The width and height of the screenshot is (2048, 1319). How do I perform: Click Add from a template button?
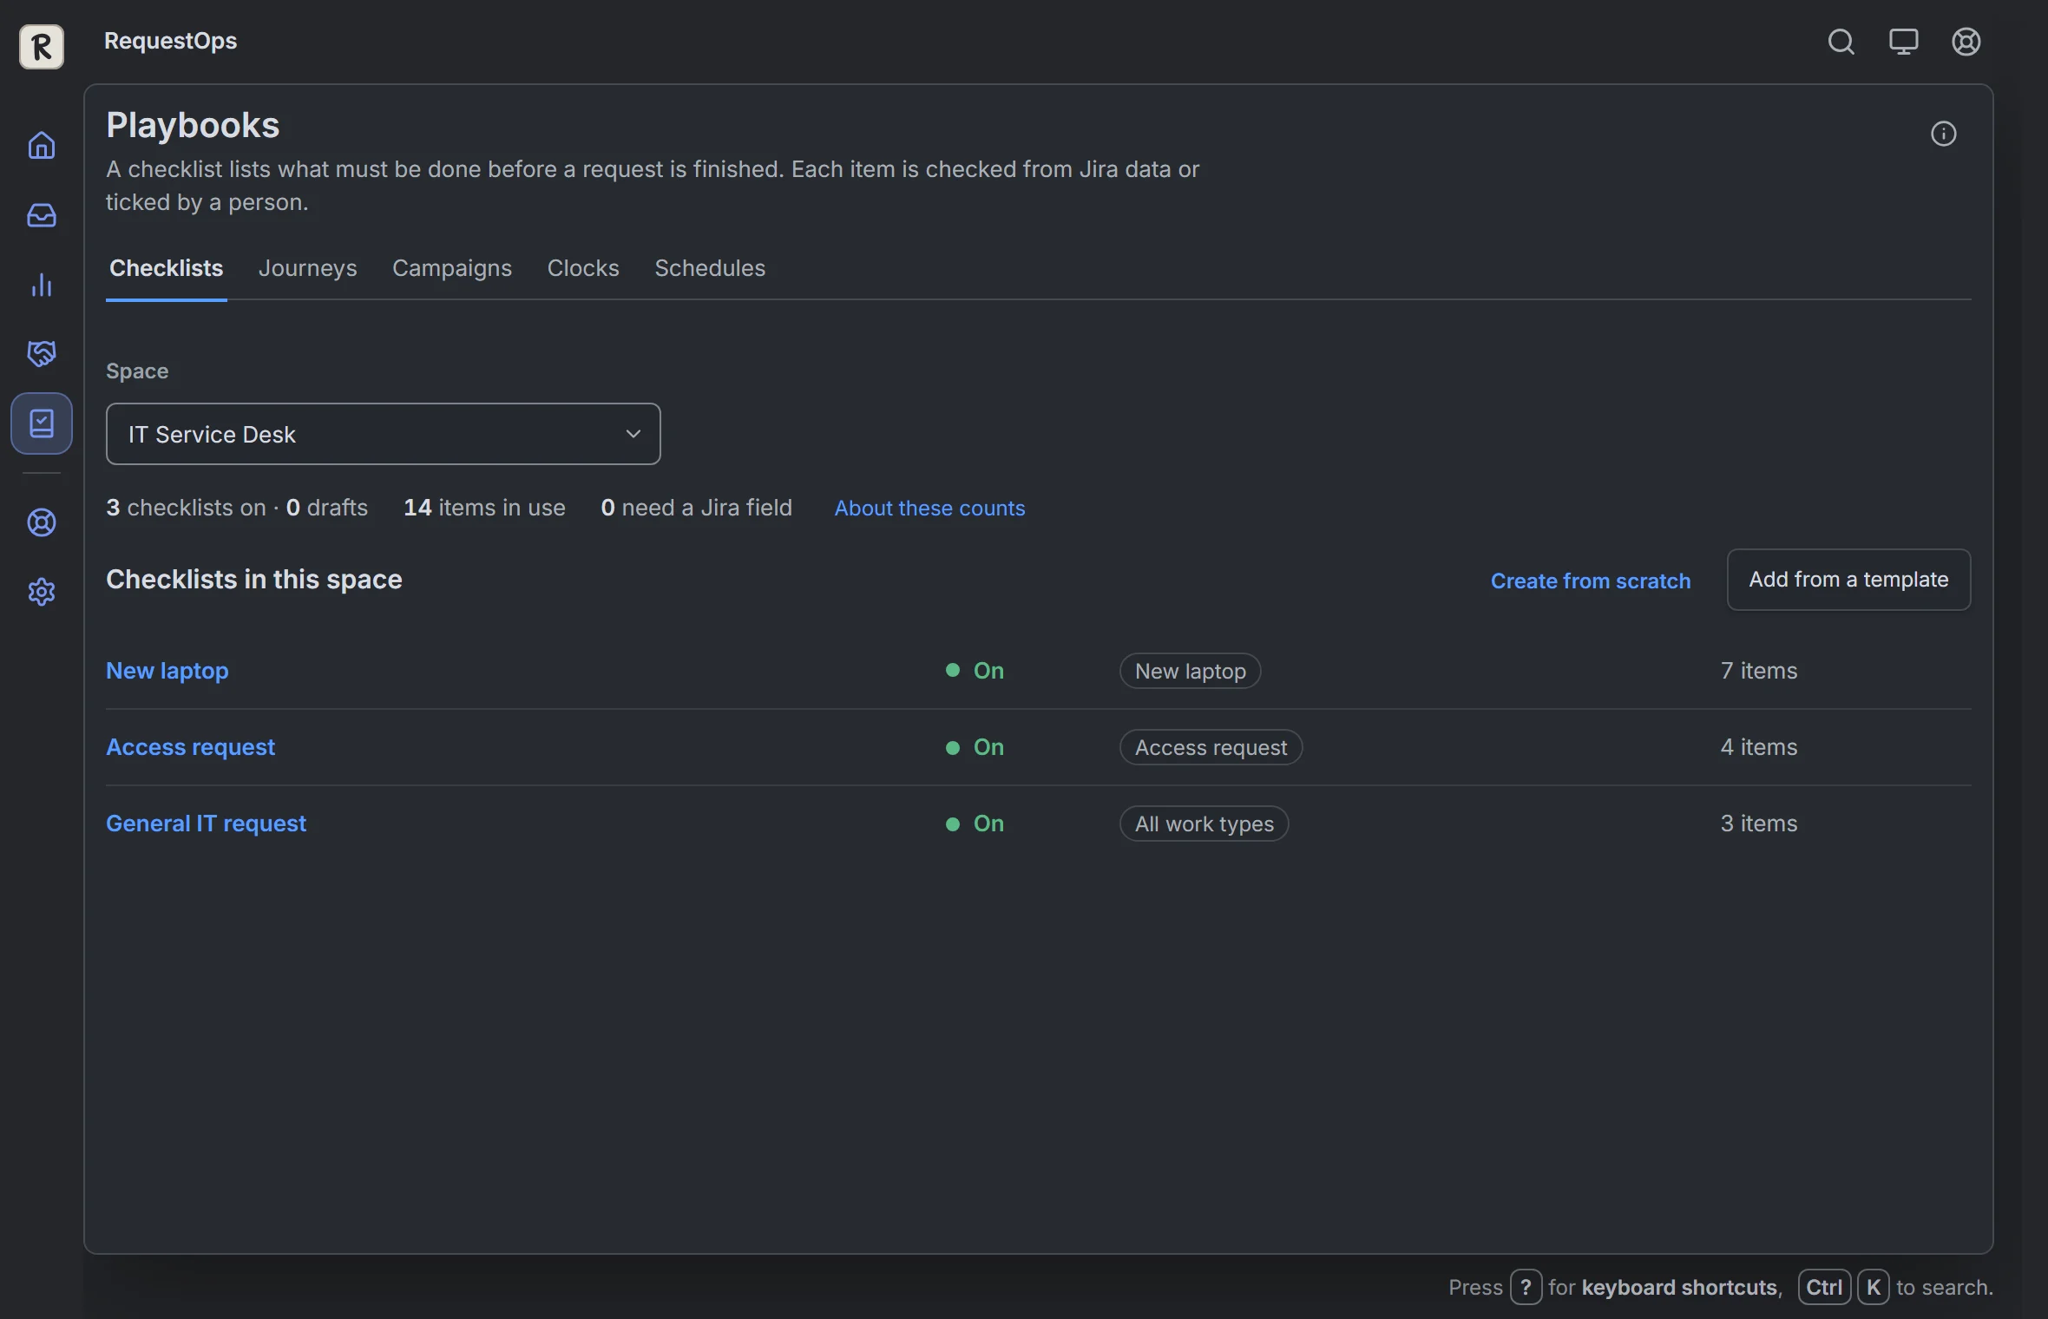[1848, 580]
